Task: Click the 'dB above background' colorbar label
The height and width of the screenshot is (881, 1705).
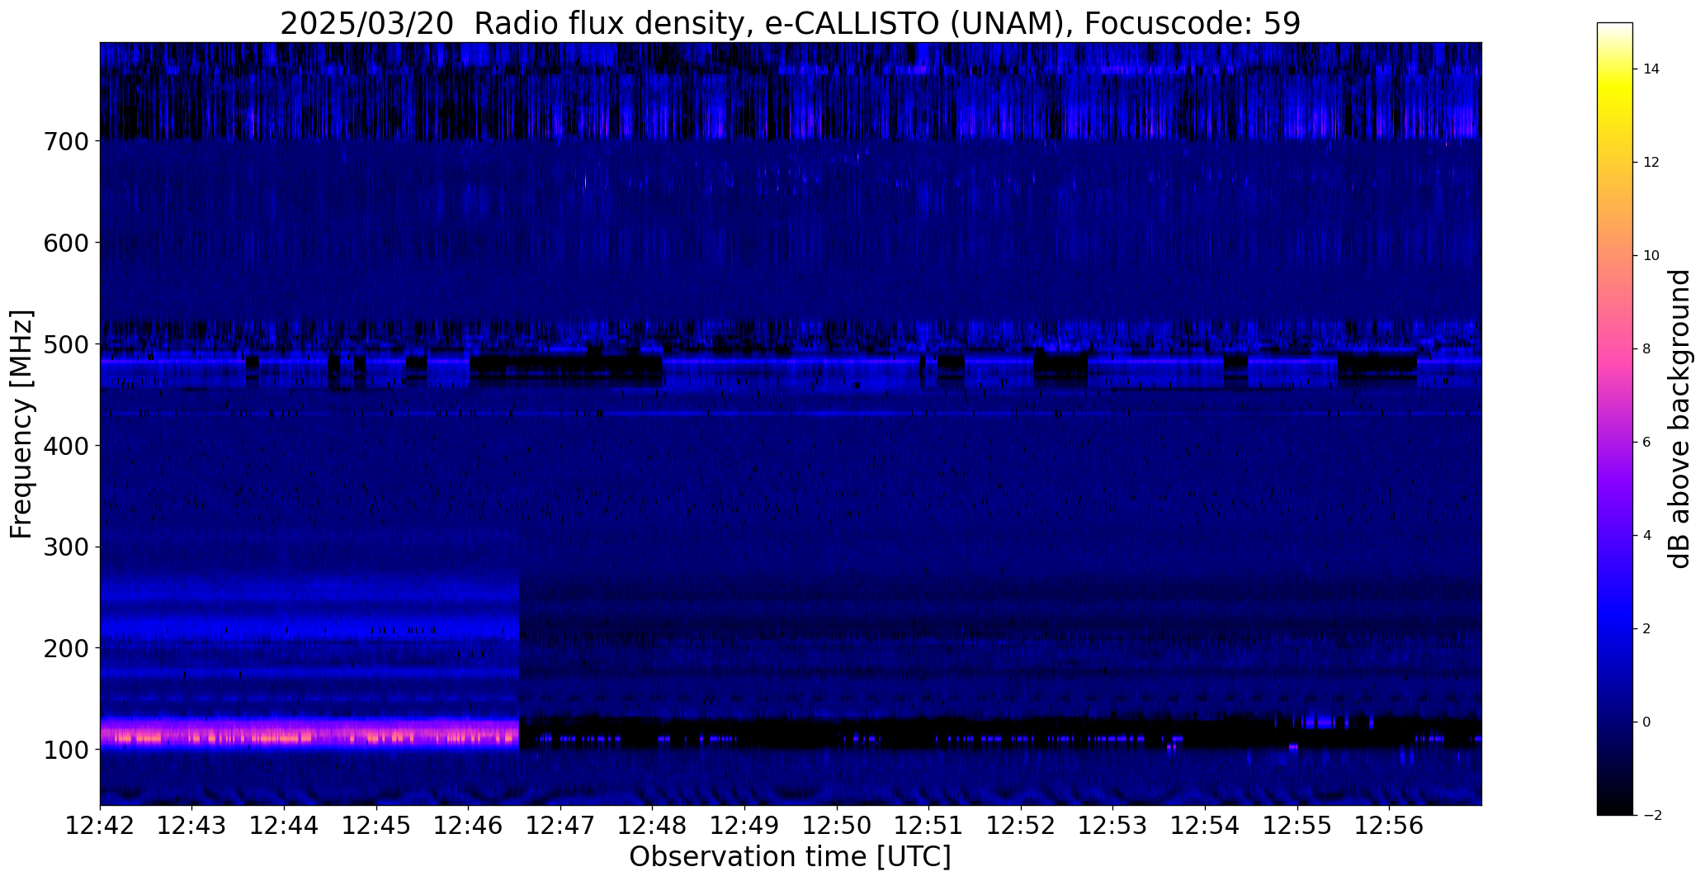Action: point(1679,419)
